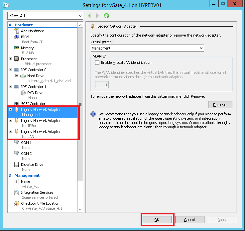Select the DVD Drive tree item
This screenshot has height=231, width=245.
(35, 93)
